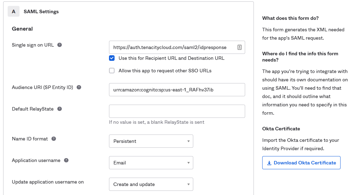Click 'Where do I find the info this form needs?' heading
Screen dimensions: 351x195
pos(300,57)
